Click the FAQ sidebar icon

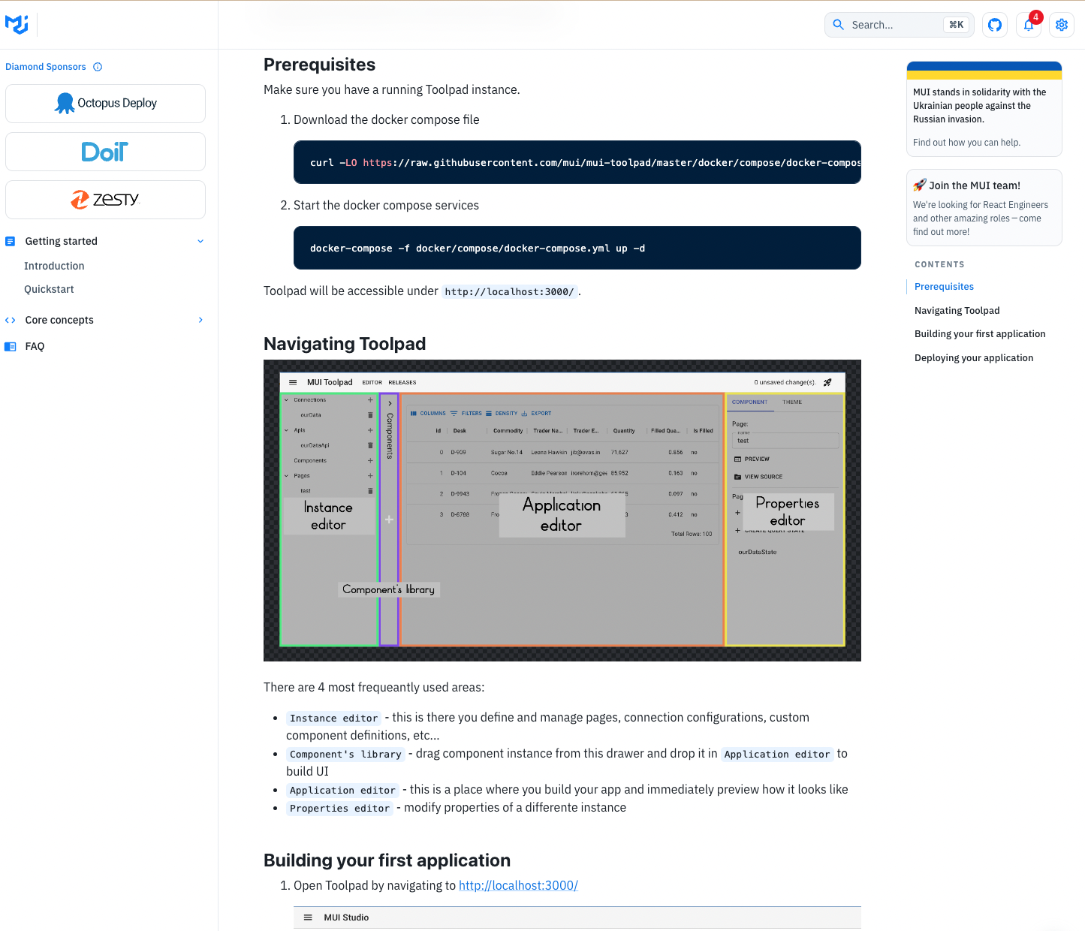pyautogui.click(x=11, y=346)
